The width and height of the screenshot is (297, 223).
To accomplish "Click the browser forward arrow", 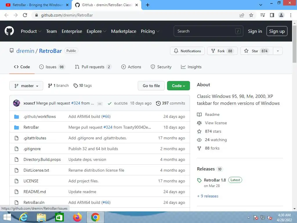I will 16,15.
